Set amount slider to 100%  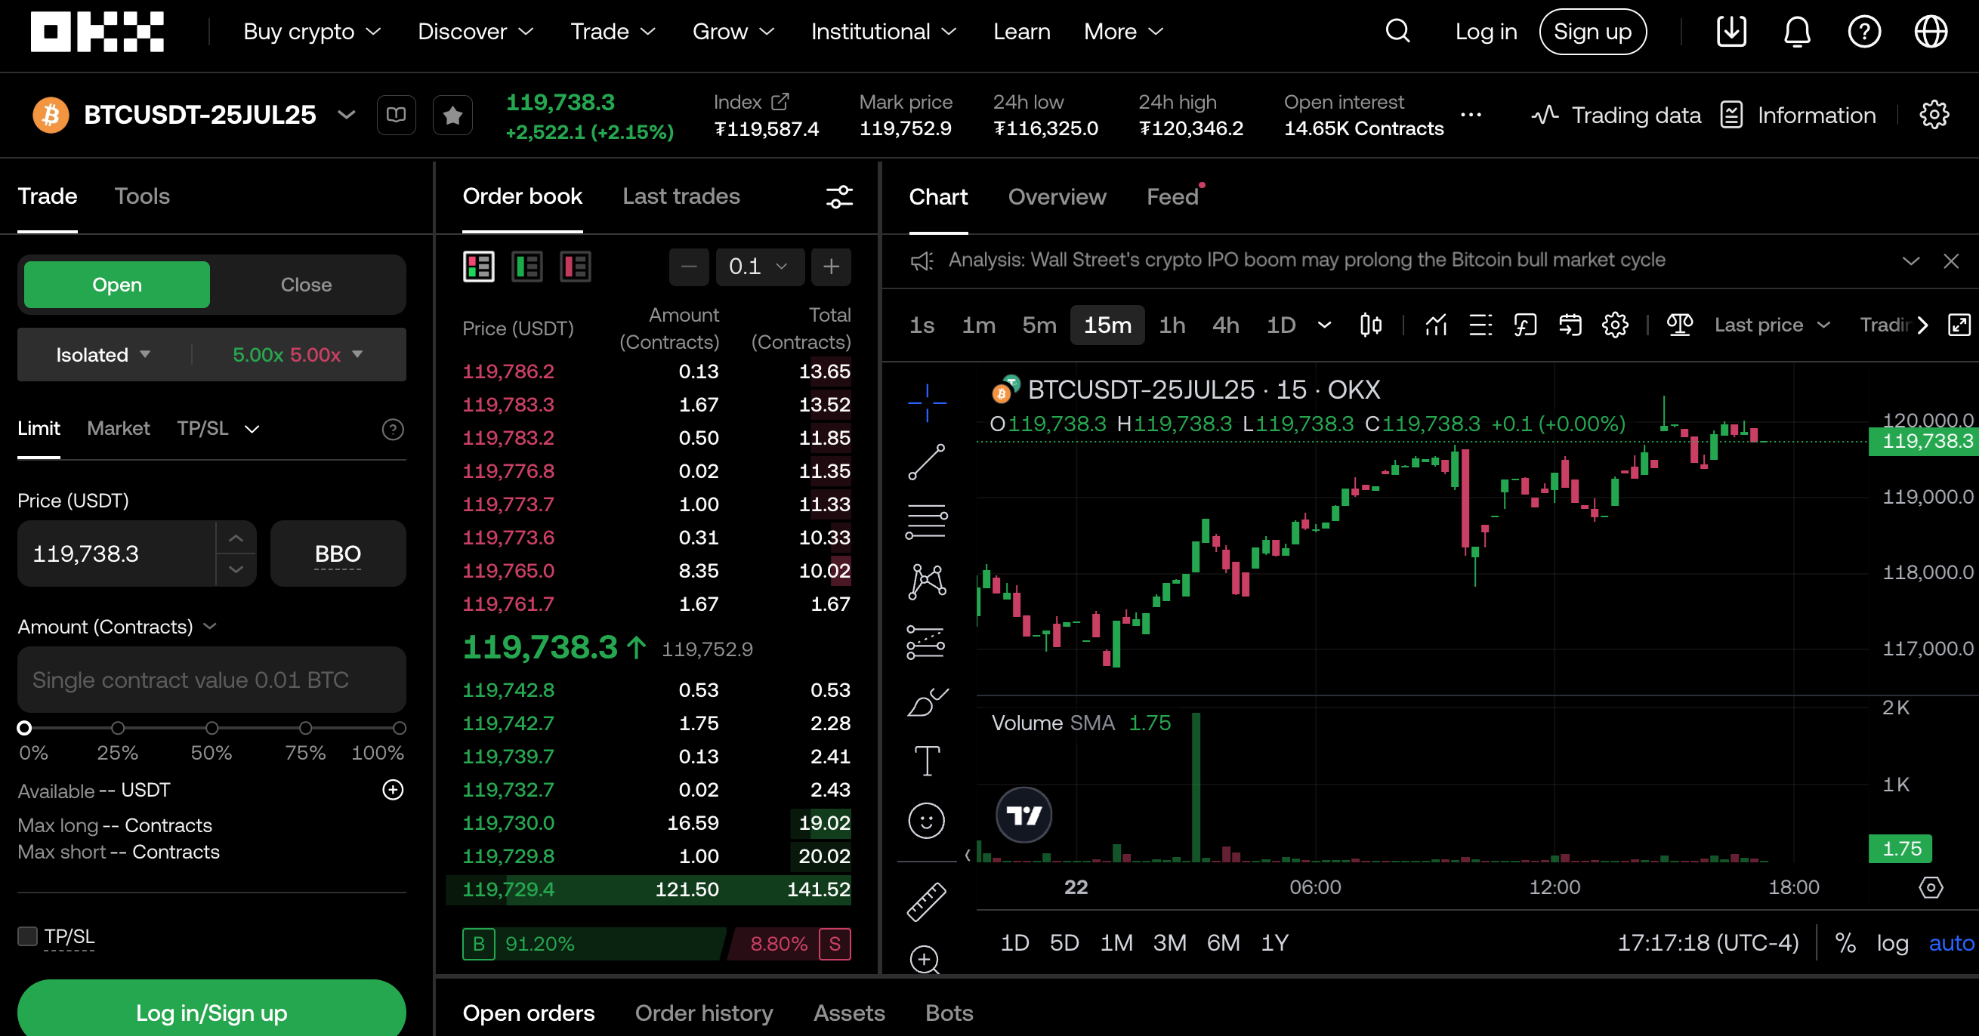tap(399, 728)
